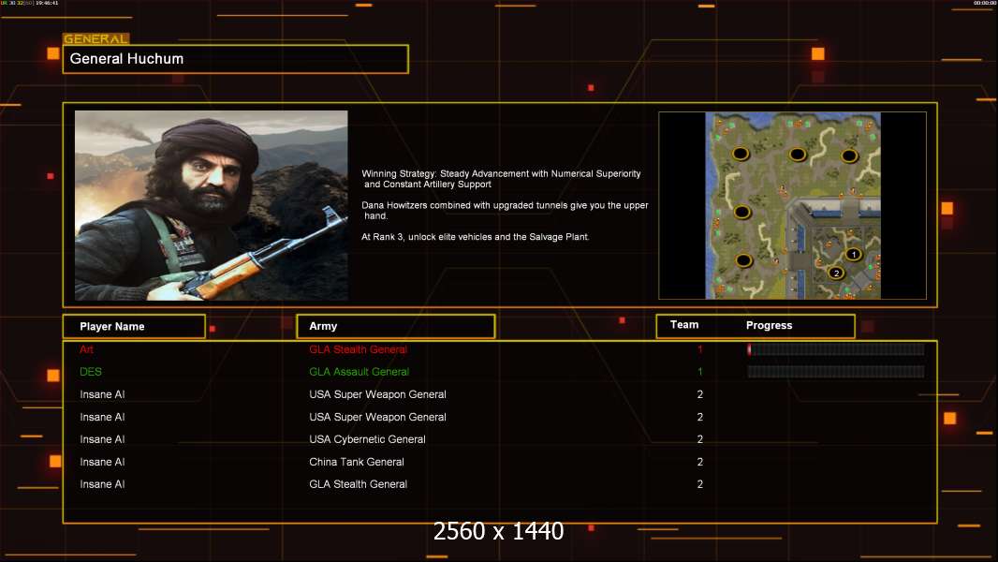Click the General Huchum portrait image

pos(211,205)
